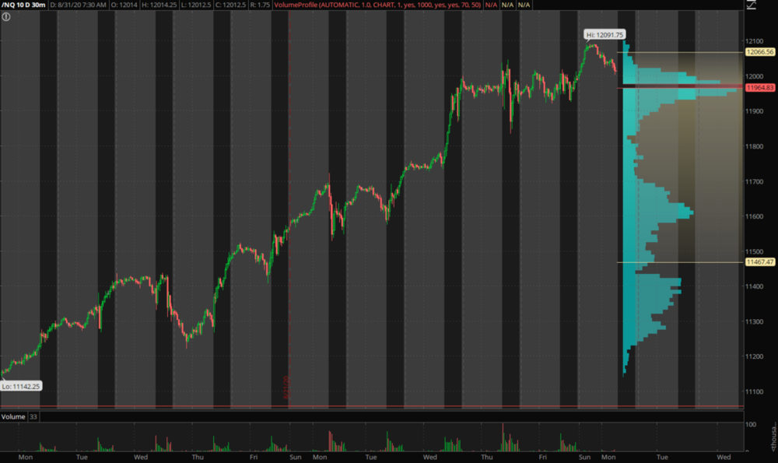Click the volume value 33 box
The height and width of the screenshot is (463, 778).
(x=33, y=417)
